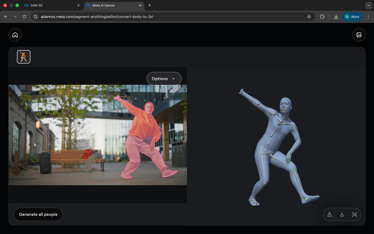This screenshot has height=234, width=374.
Task: Expand the Options dropdown
Action: (x=164, y=79)
